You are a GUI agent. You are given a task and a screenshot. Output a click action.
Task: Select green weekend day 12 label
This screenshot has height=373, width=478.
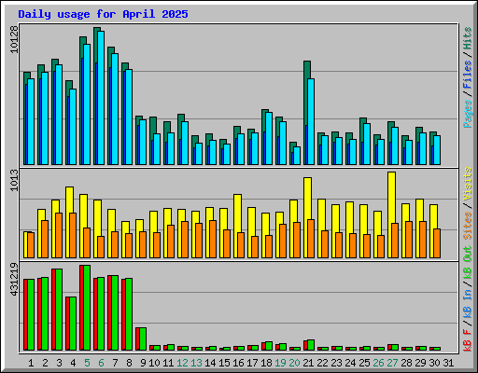pos(182,363)
